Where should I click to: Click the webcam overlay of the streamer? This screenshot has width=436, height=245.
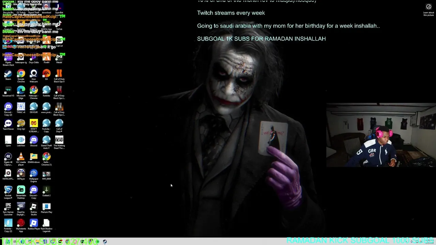pos(381,135)
